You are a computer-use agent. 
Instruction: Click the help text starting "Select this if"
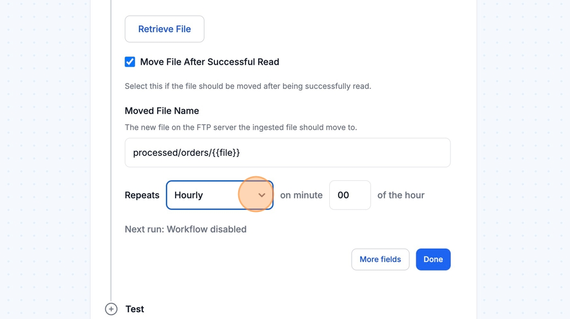point(248,86)
